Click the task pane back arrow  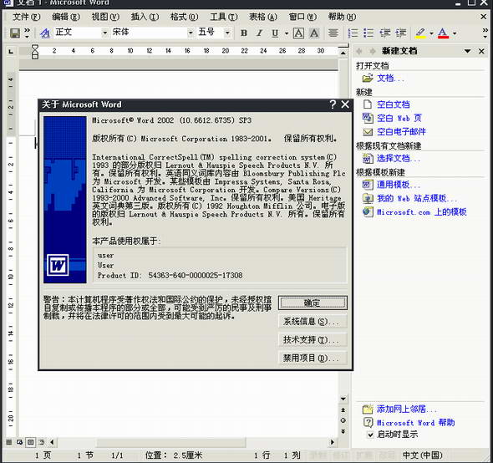359,51
